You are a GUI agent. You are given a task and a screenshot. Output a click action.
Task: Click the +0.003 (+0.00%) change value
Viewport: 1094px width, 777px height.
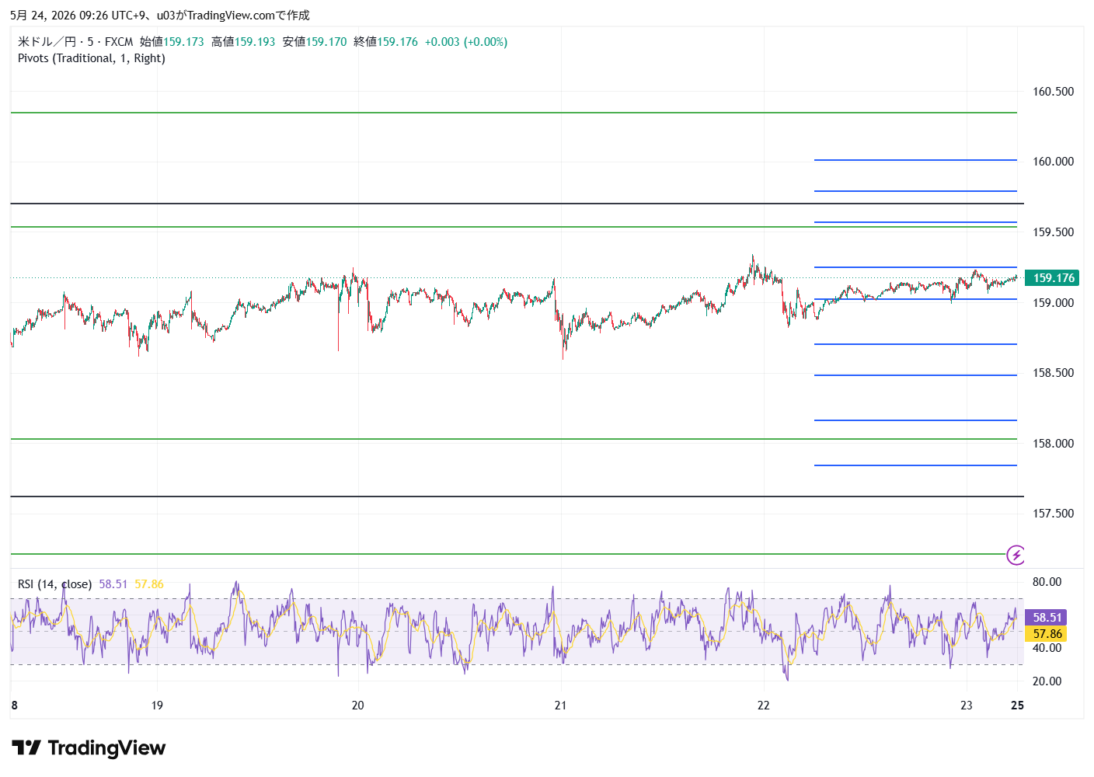465,42
